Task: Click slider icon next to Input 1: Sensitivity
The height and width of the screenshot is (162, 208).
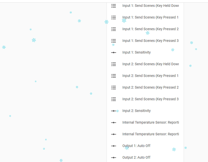Action: tap(114, 53)
